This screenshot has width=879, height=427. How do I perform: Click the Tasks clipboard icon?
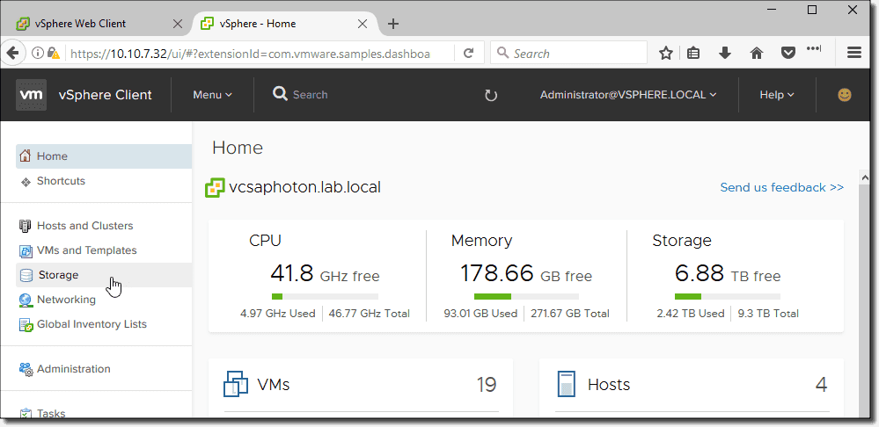pos(26,414)
